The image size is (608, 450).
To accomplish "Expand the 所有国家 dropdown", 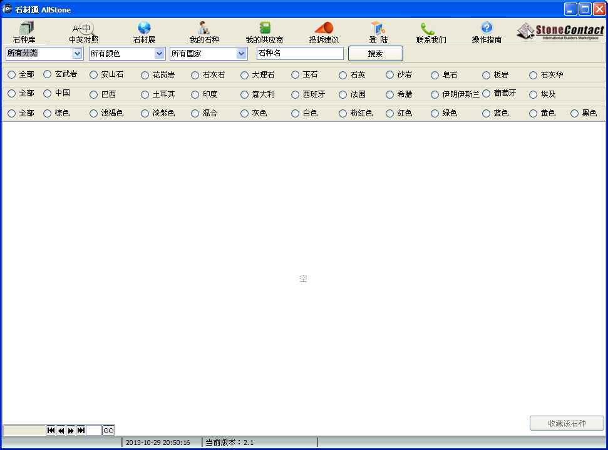I will coord(242,53).
